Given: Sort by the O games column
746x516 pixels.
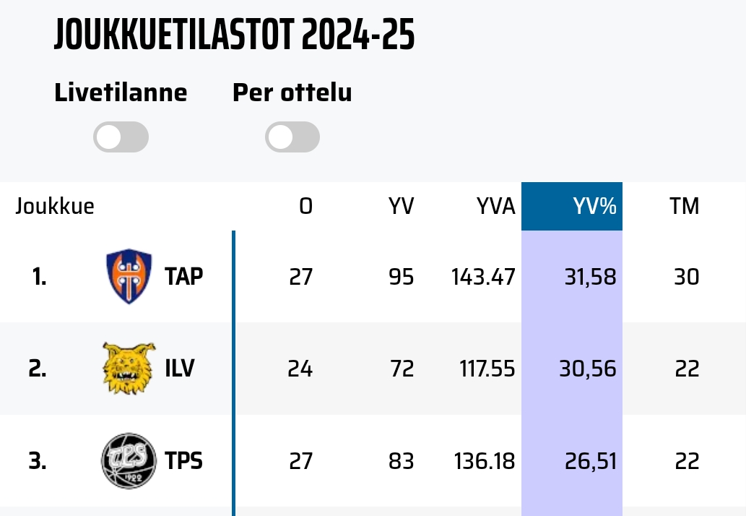Looking at the screenshot, I should click(306, 207).
